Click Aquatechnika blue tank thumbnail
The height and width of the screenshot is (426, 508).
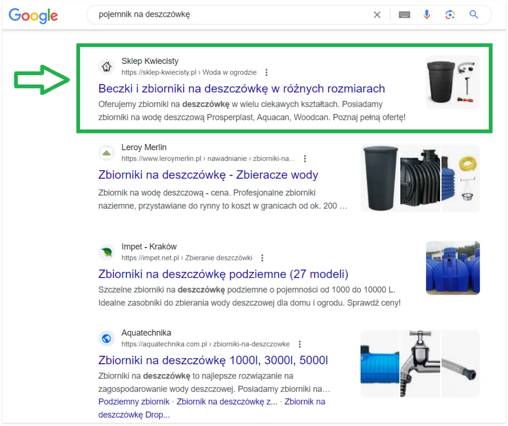(380, 364)
